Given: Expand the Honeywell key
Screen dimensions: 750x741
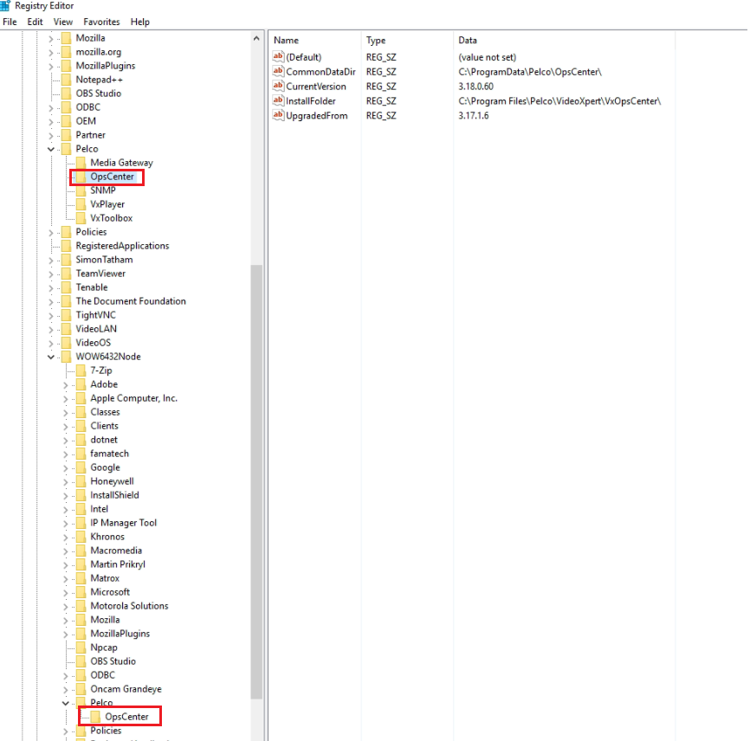Looking at the screenshot, I should pyautogui.click(x=66, y=481).
